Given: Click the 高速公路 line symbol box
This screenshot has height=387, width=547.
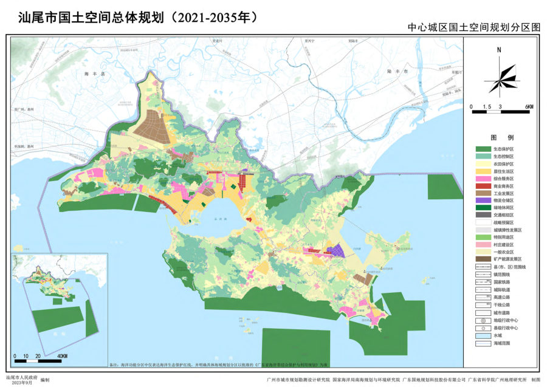Looking at the screenshot, I should [x=483, y=298].
